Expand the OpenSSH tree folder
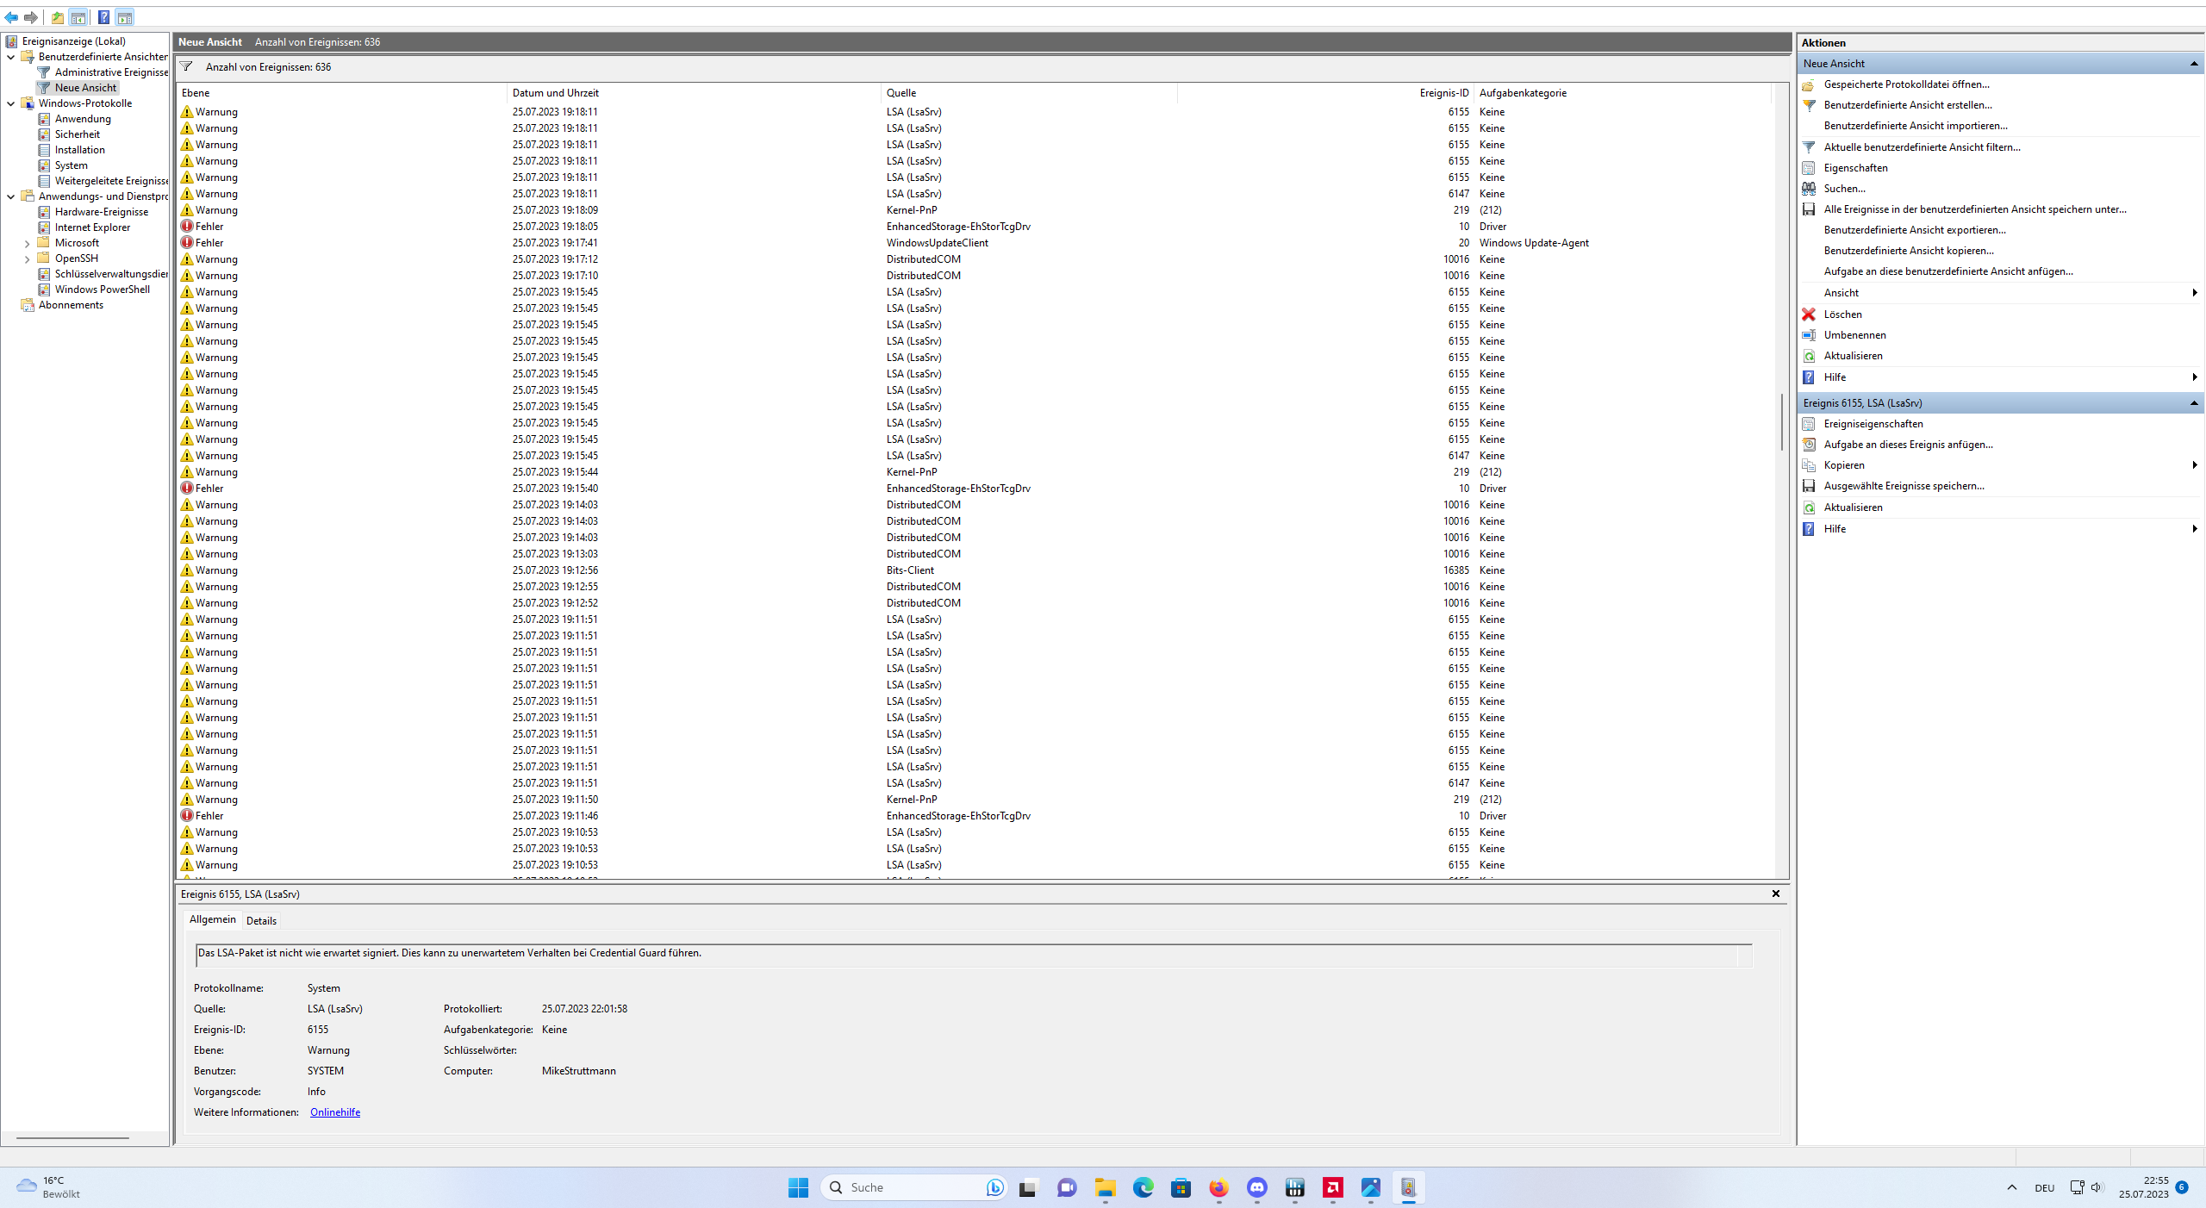The height and width of the screenshot is (1208, 2206). click(x=28, y=259)
